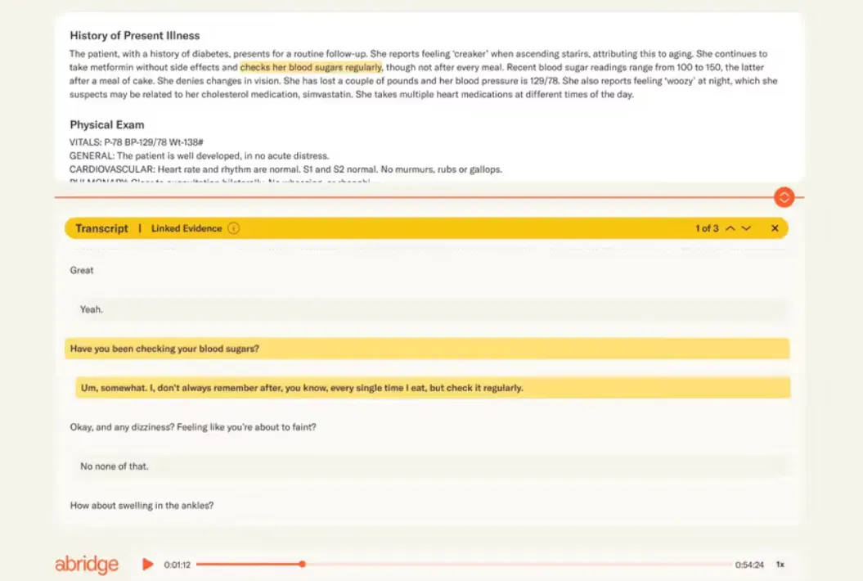Screen dimensions: 863x581
Task: Click transcript line 'Have you been checking your blood sugars?'
Action: [427, 349]
